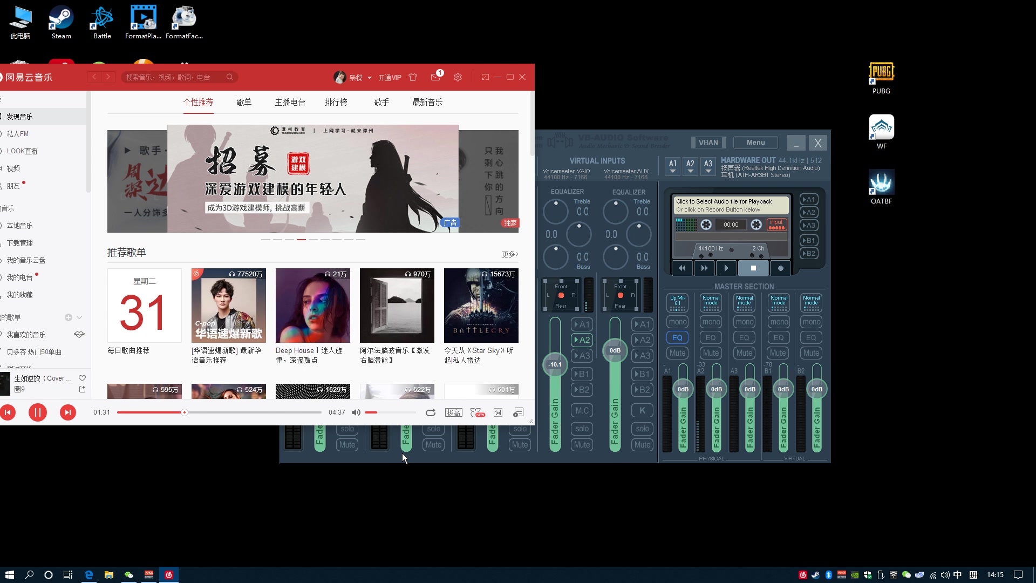The height and width of the screenshot is (583, 1036).
Task: Add a new playlist with plus icon
Action: pos(69,317)
